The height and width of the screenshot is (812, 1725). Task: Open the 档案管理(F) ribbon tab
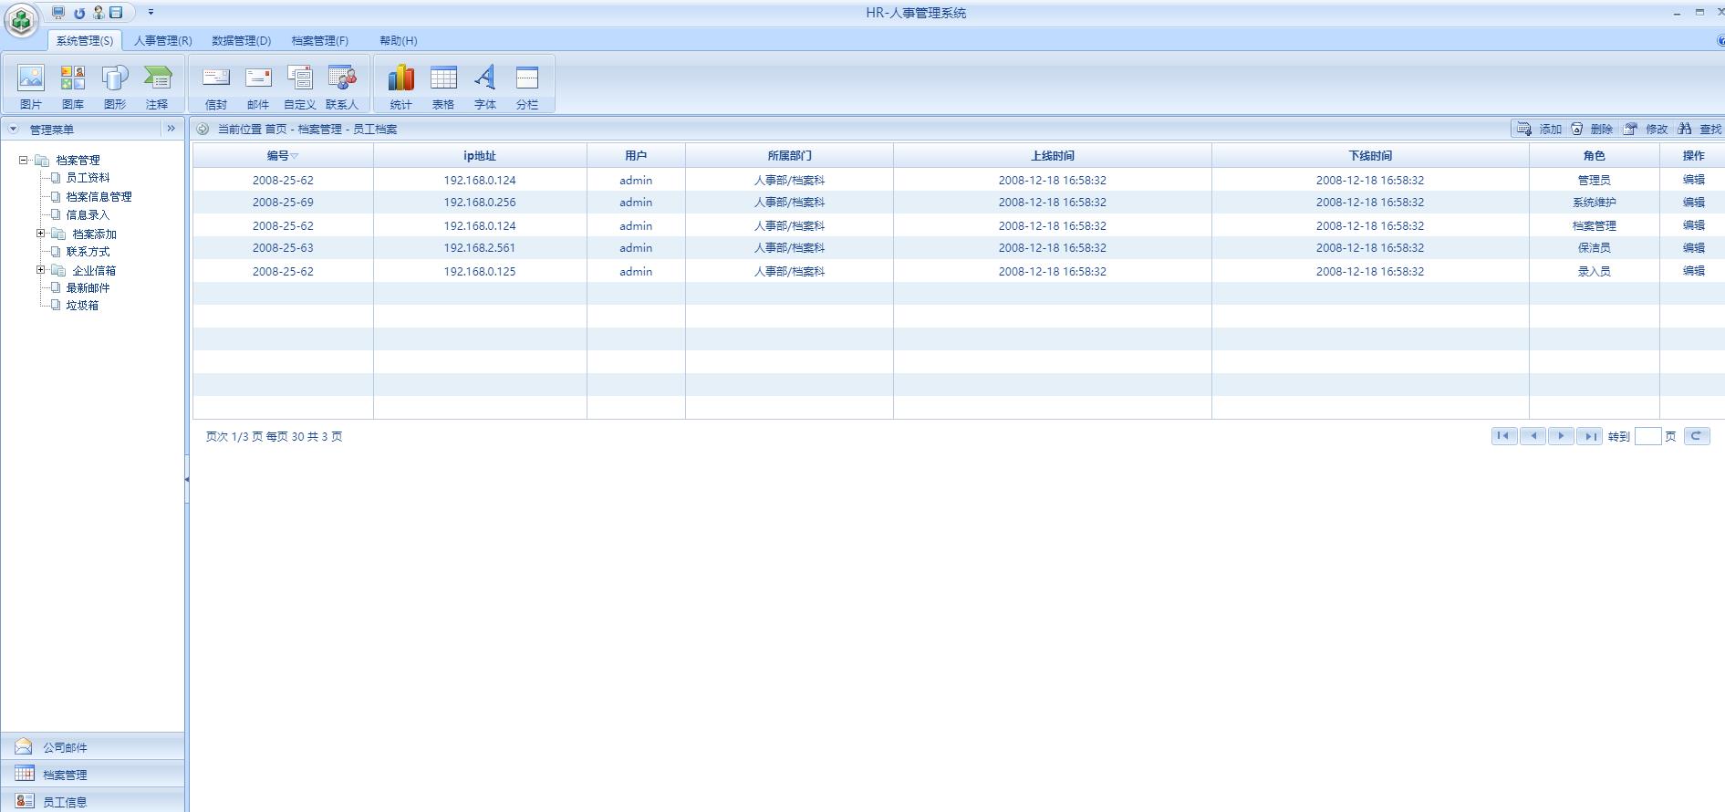pos(319,40)
